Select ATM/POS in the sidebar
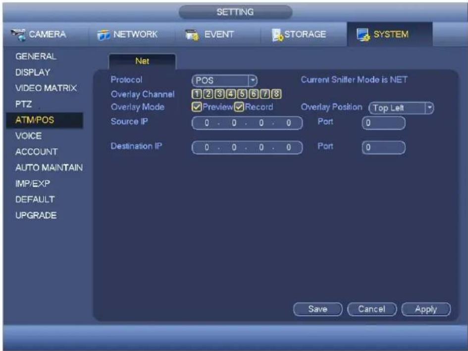 tap(45, 120)
